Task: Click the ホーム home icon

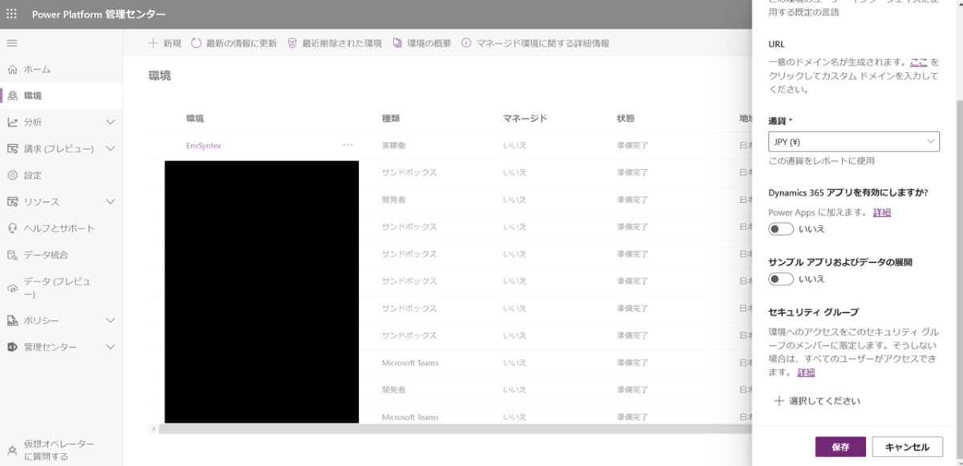Action: click(12, 70)
